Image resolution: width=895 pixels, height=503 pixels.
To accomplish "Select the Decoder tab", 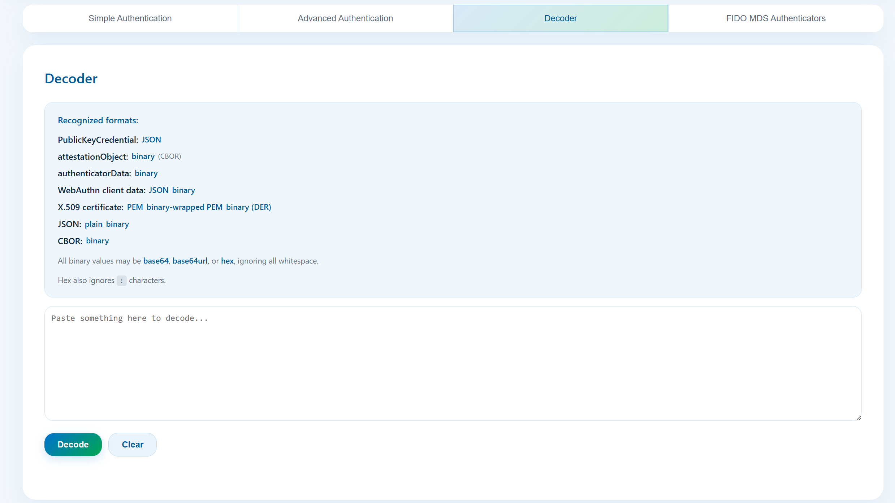I will [x=561, y=18].
